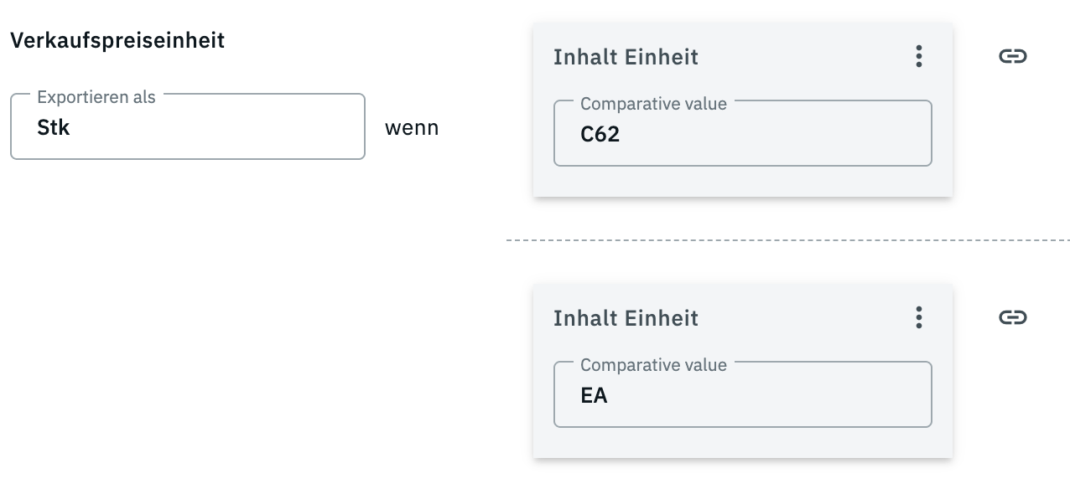Place the cursor on the EA value text
Image resolution: width=1070 pixels, height=494 pixels.
594,396
